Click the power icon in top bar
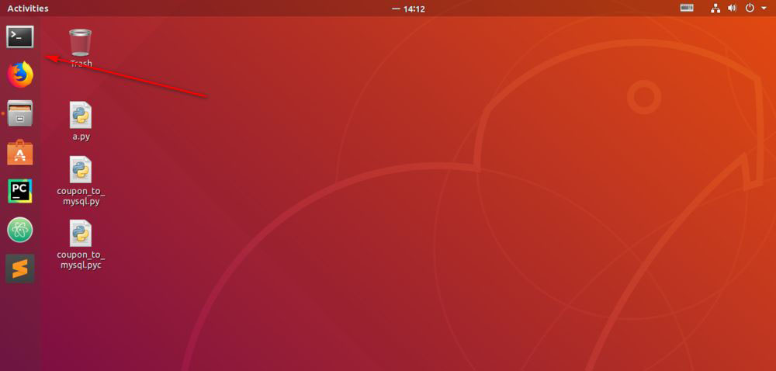This screenshot has width=776, height=371. [x=750, y=9]
